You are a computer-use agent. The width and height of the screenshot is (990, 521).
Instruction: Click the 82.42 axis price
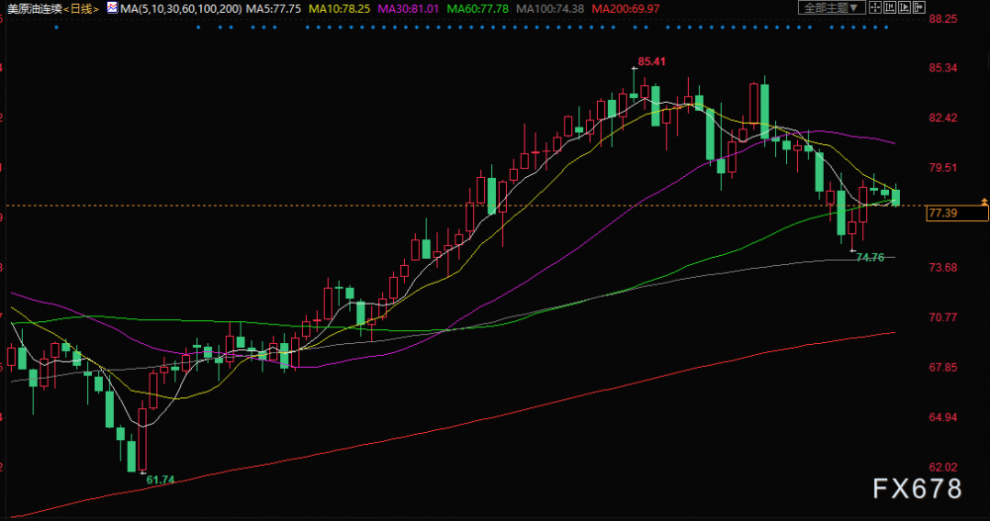(x=943, y=118)
